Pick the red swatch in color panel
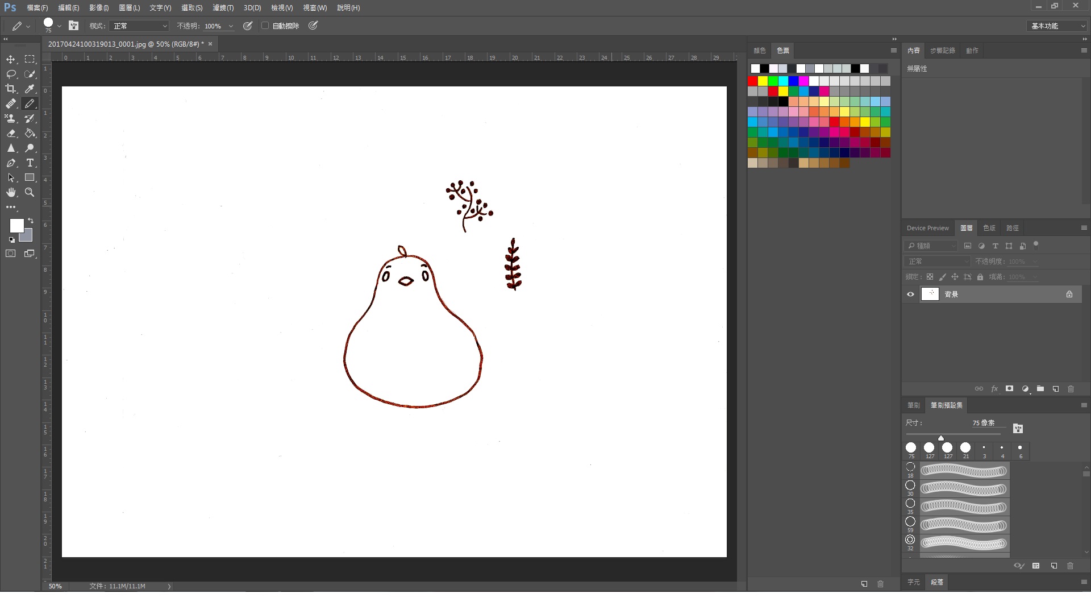1091x614 pixels. pyautogui.click(x=752, y=81)
